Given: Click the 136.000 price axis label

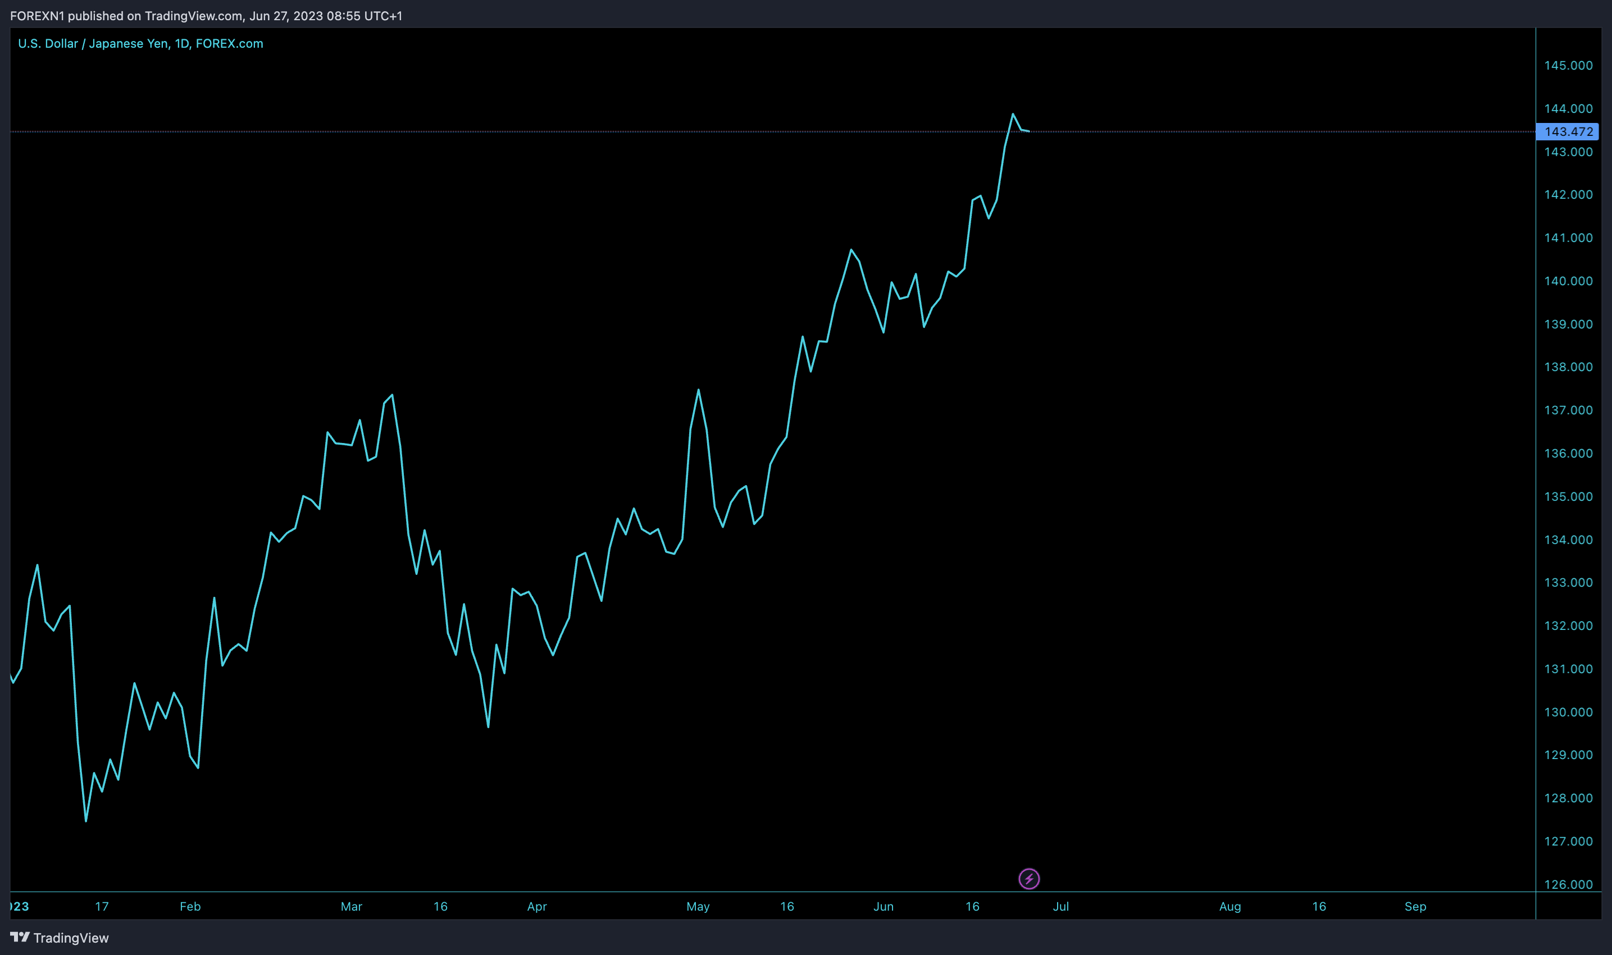Looking at the screenshot, I should pyautogui.click(x=1568, y=453).
